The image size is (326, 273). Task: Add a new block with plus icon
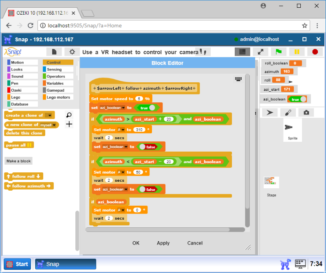pyautogui.click(x=69, y=124)
